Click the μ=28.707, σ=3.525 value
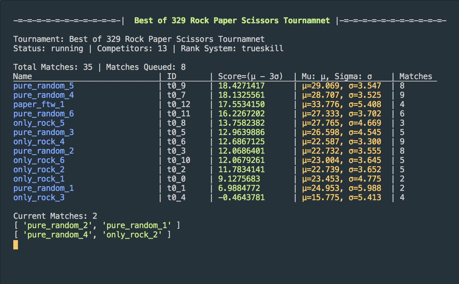The image size is (459, 284). (x=342, y=95)
